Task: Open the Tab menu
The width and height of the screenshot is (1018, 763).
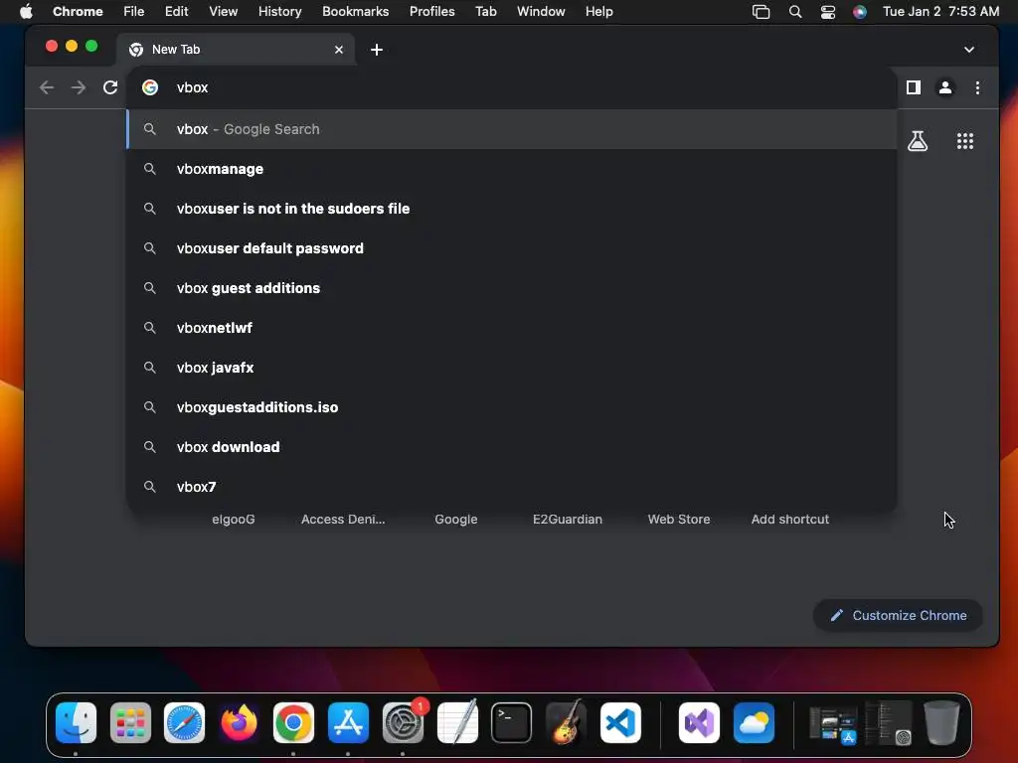Action: pos(485,12)
